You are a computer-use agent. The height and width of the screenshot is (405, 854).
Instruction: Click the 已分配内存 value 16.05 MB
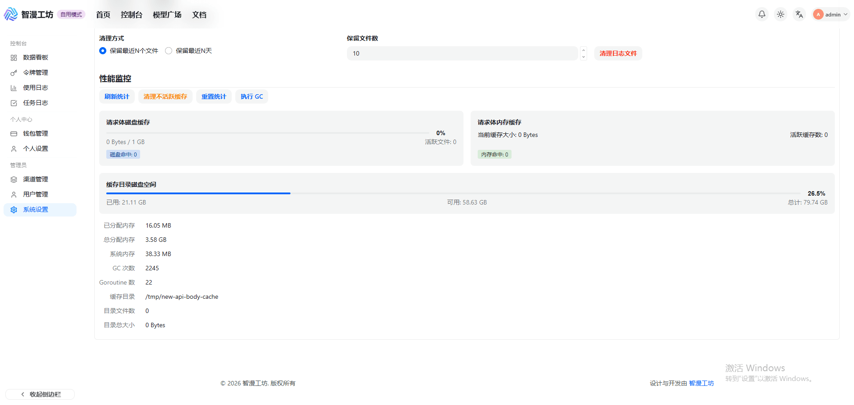pos(158,225)
